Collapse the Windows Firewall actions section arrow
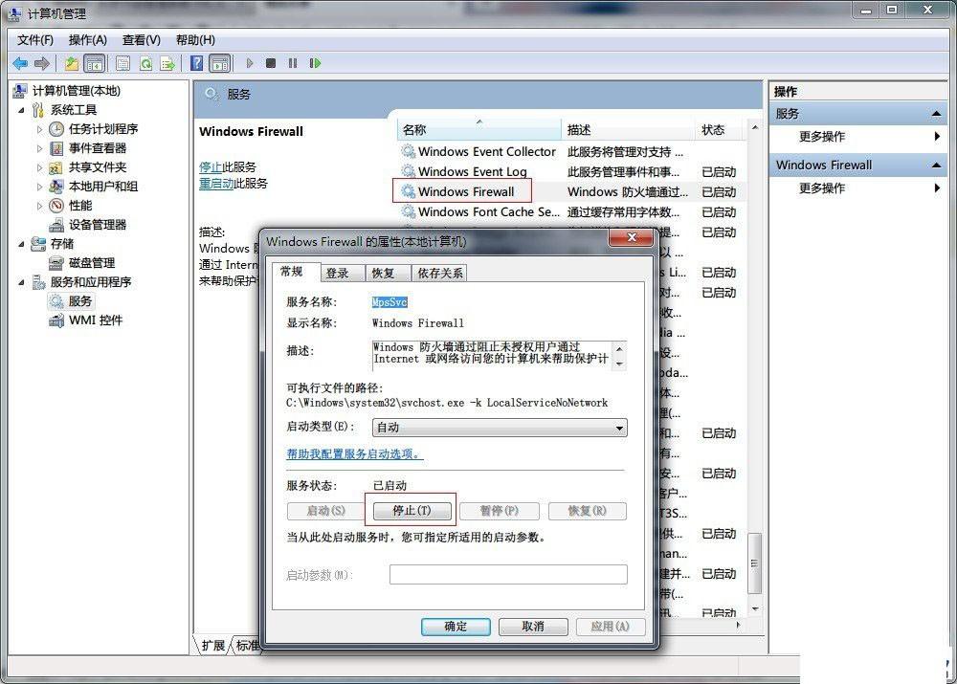This screenshot has height=684, width=957. click(936, 165)
